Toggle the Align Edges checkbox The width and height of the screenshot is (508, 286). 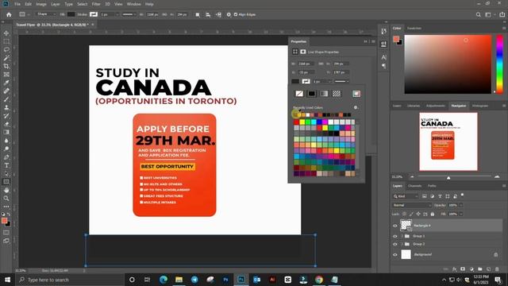tap(236, 14)
